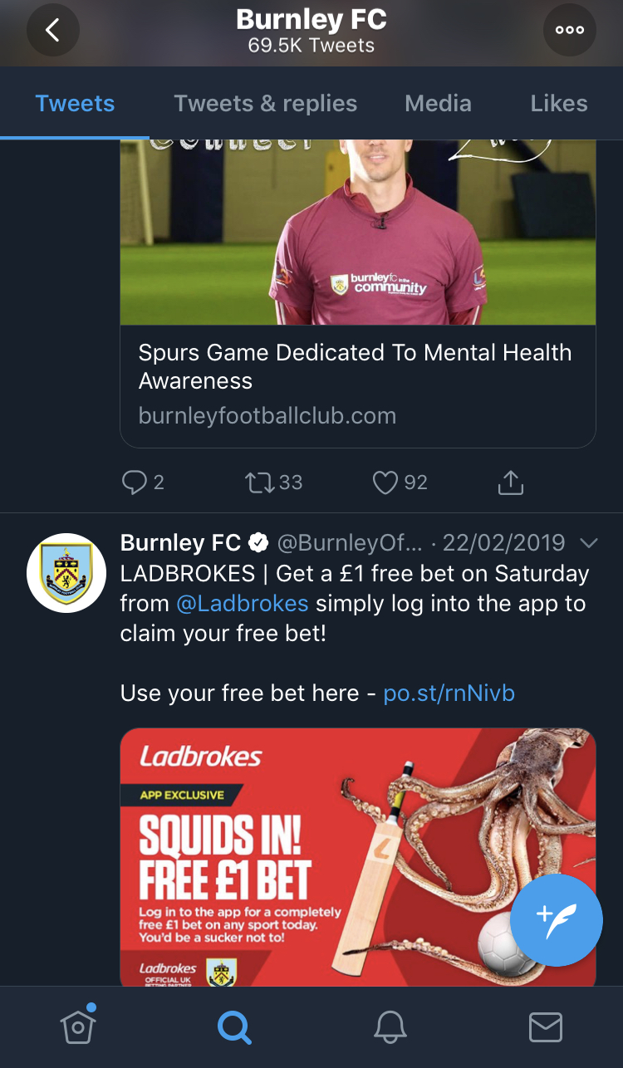This screenshot has width=623, height=1068.
Task: Open the three-dot more options menu
Action: click(x=570, y=30)
